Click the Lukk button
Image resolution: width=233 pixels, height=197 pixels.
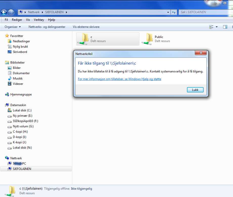[x=195, y=90]
